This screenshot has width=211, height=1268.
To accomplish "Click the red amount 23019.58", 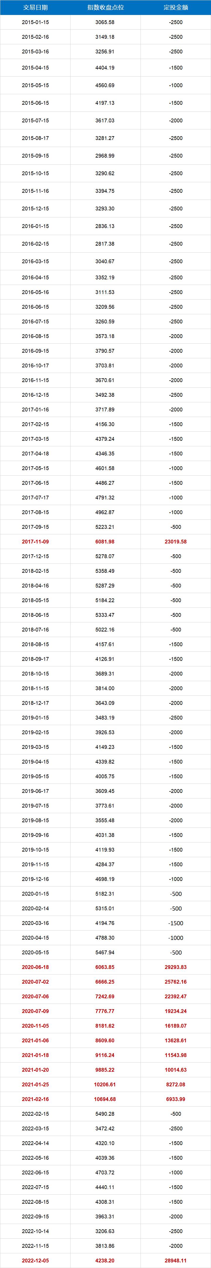I will (175, 542).
